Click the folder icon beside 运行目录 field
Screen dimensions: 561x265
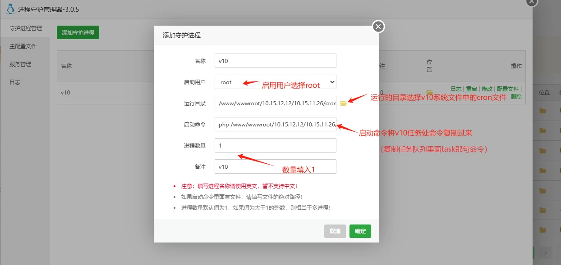(x=343, y=103)
